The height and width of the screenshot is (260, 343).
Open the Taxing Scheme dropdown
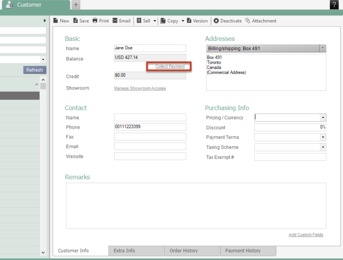click(323, 147)
